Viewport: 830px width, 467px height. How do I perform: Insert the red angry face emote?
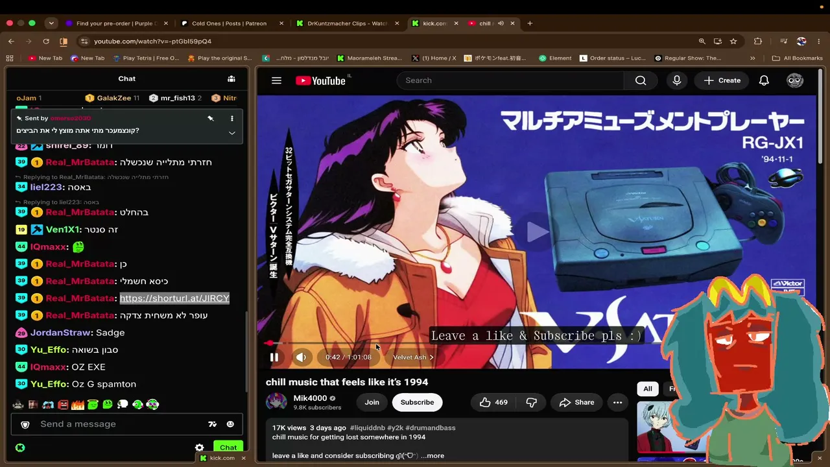click(x=63, y=404)
